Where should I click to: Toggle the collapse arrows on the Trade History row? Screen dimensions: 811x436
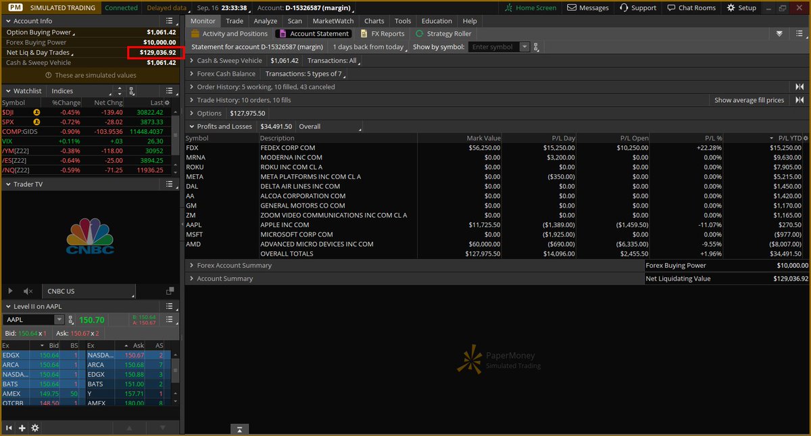800,100
